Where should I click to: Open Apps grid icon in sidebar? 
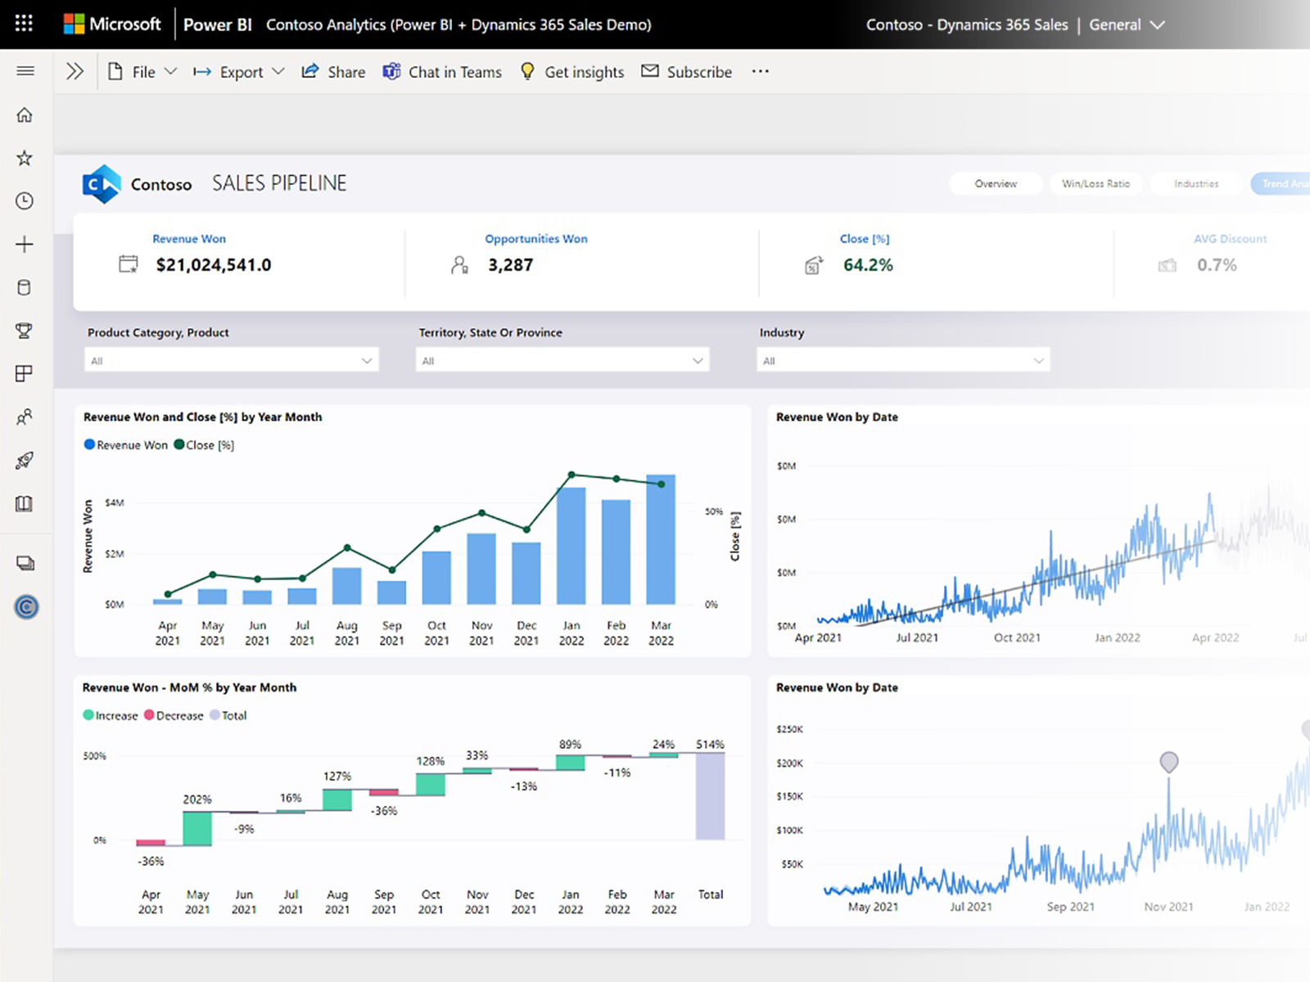click(25, 374)
